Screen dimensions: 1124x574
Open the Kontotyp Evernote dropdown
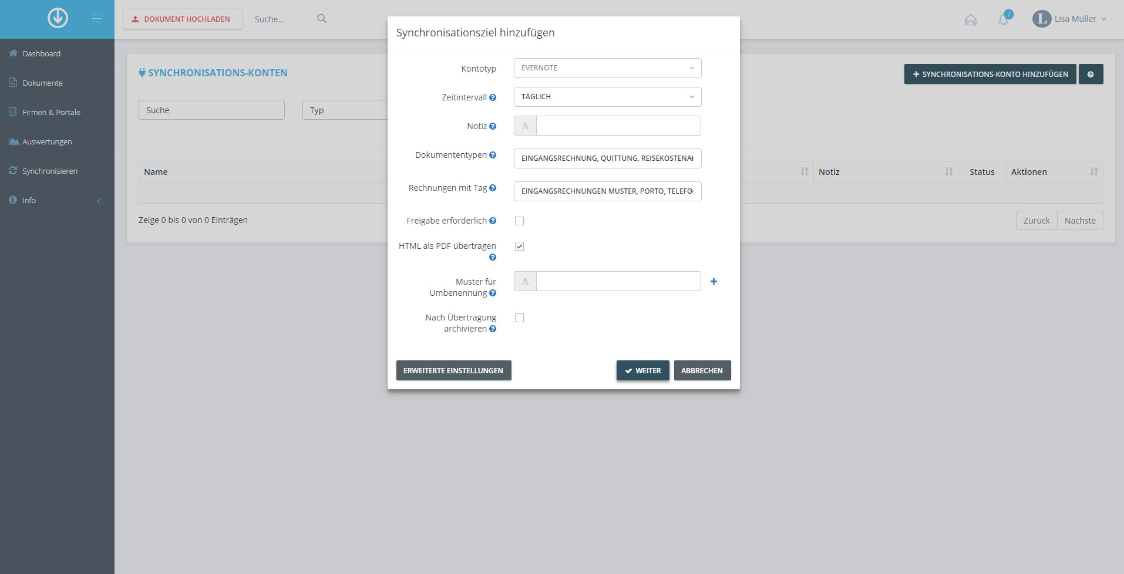(607, 68)
